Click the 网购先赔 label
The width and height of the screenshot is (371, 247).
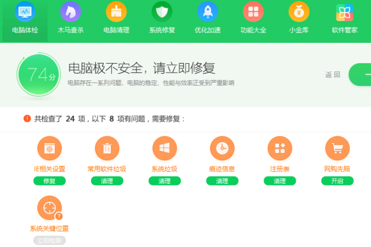coord(337,169)
